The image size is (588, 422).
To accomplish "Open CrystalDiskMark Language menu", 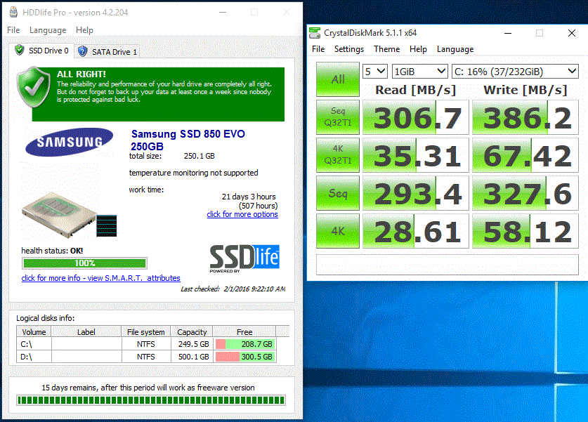I will click(455, 49).
